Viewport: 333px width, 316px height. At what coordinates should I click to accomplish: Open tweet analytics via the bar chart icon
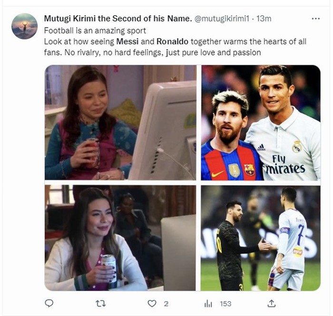(x=208, y=303)
